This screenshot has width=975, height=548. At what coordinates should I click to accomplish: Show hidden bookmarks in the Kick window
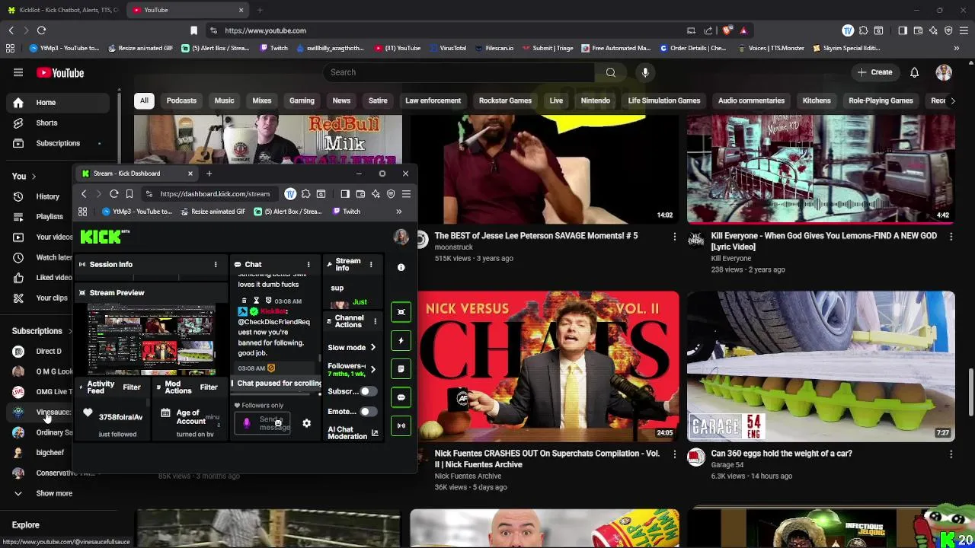[x=398, y=212]
